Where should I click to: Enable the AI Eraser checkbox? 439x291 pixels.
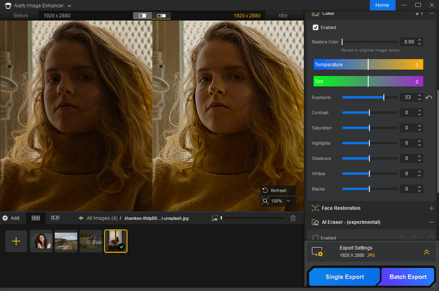click(316, 238)
